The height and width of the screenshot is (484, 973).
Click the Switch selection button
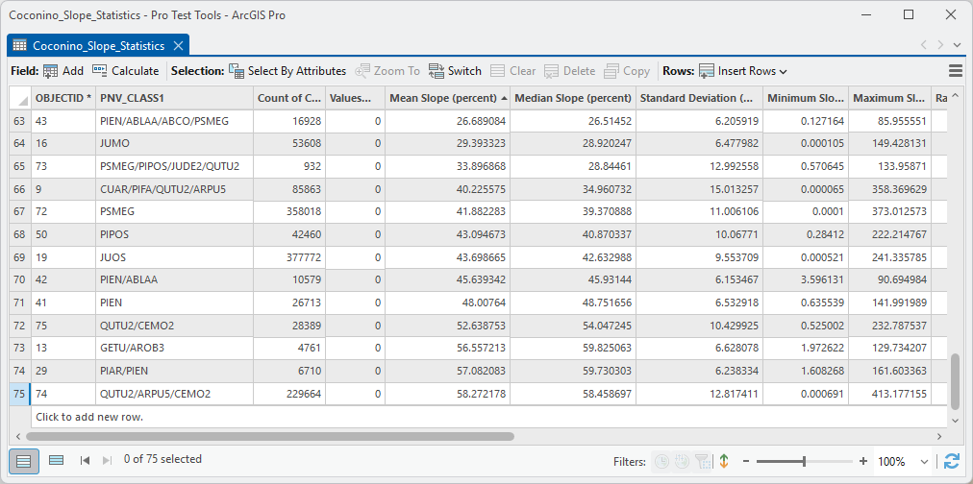pos(455,71)
